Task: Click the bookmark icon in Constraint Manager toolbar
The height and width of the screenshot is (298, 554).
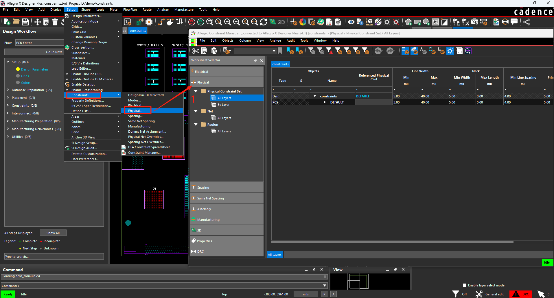Action: pos(280,51)
